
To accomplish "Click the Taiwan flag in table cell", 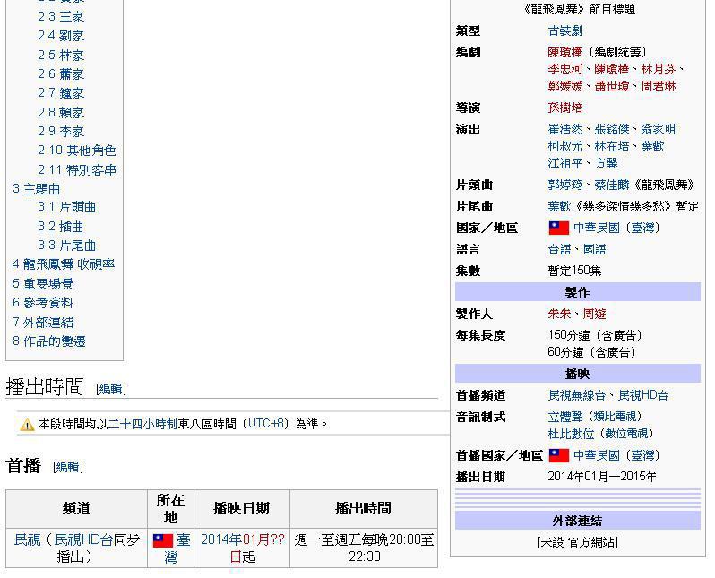I will (163, 540).
